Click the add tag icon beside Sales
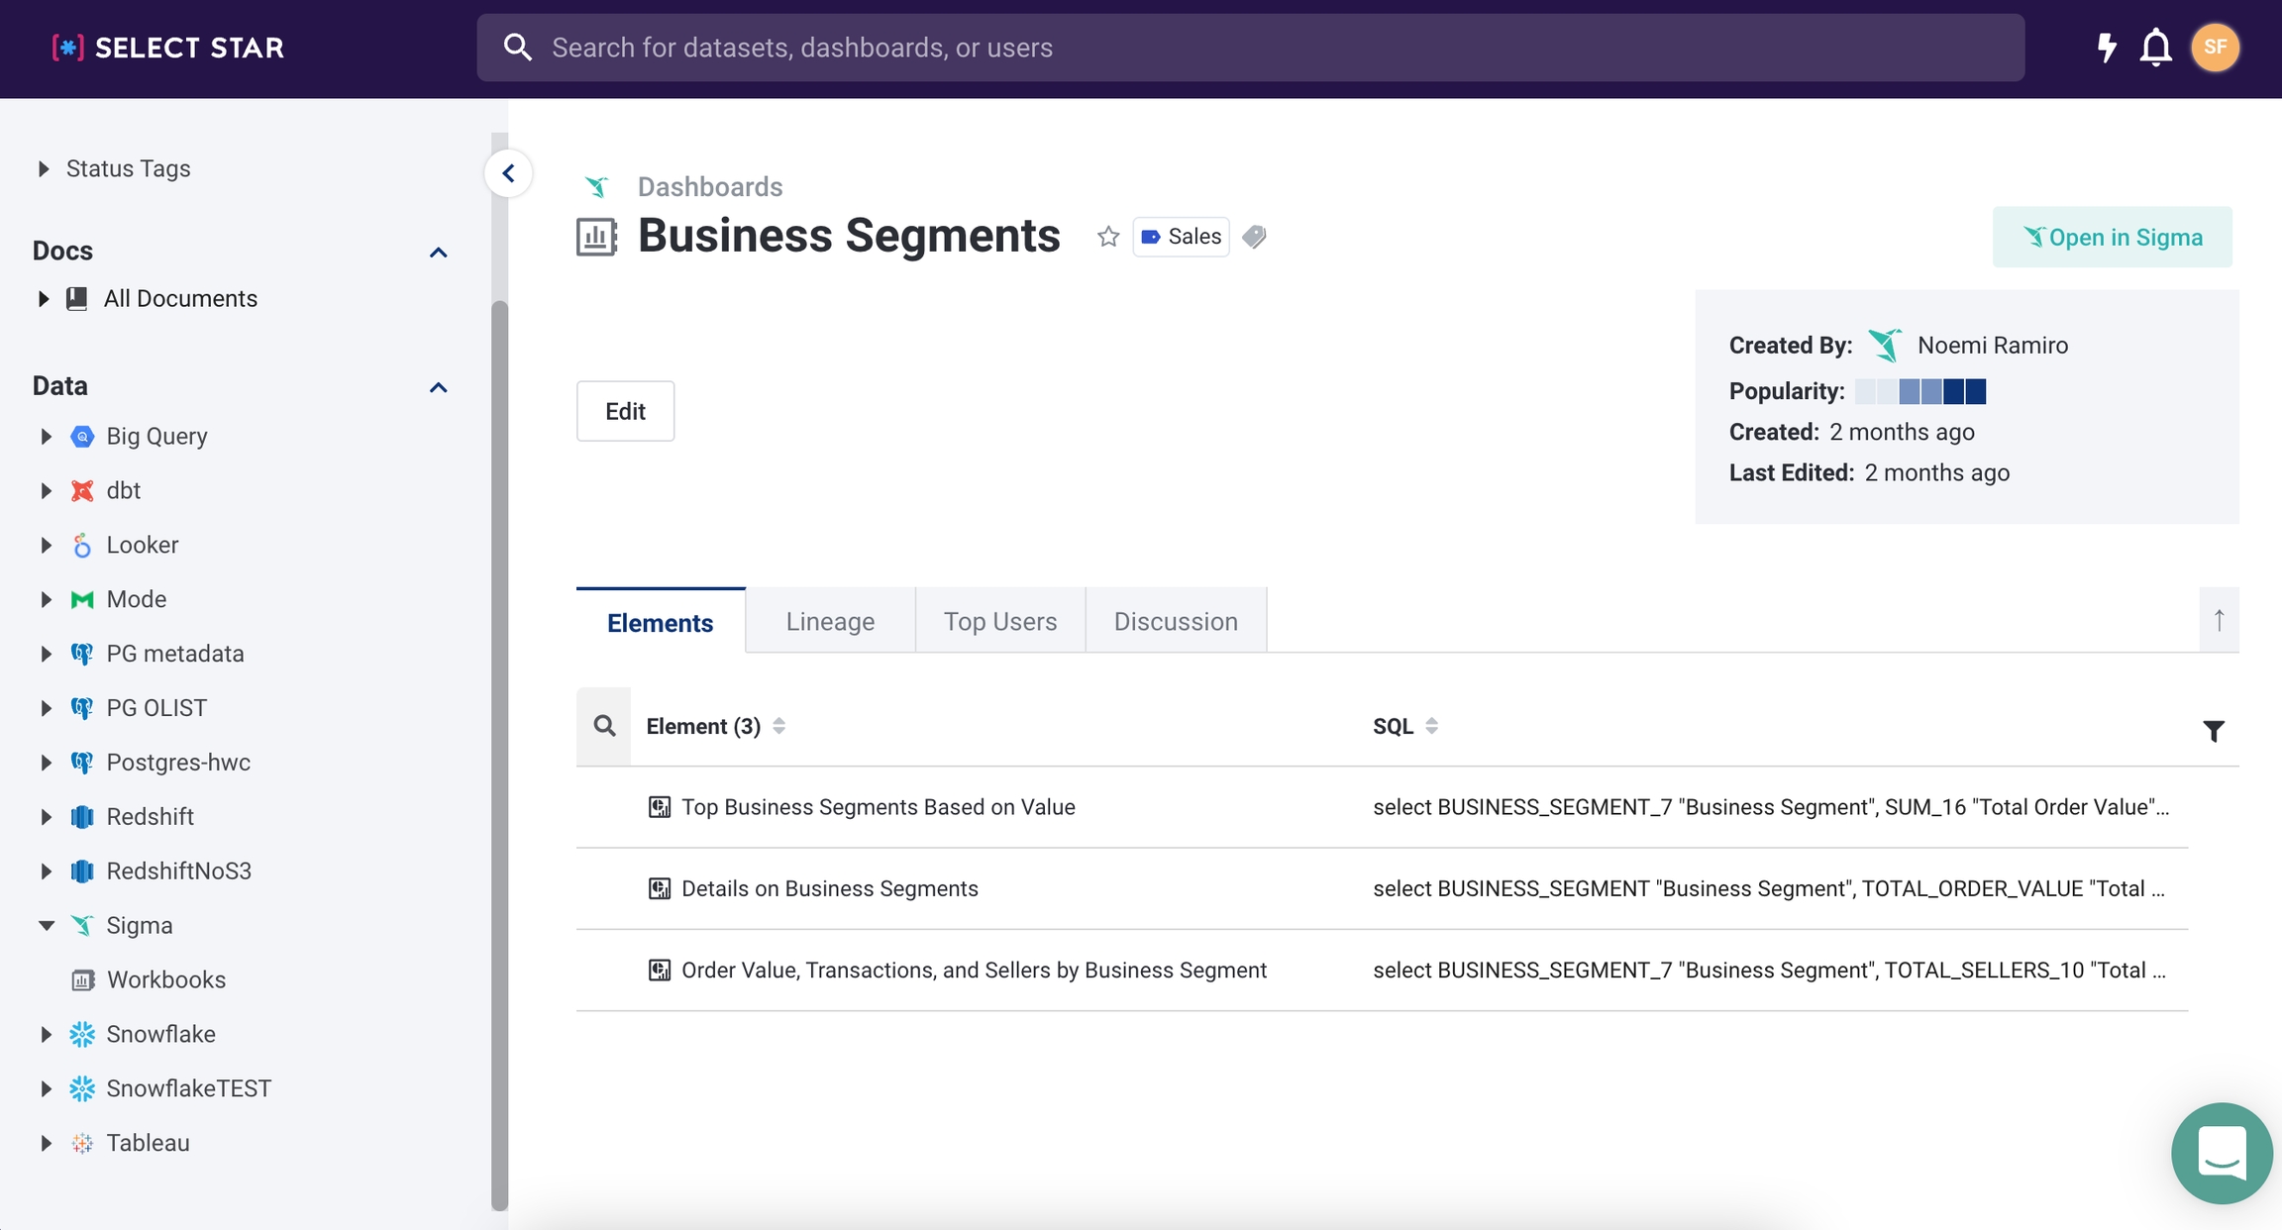The height and width of the screenshot is (1230, 2282). point(1254,237)
